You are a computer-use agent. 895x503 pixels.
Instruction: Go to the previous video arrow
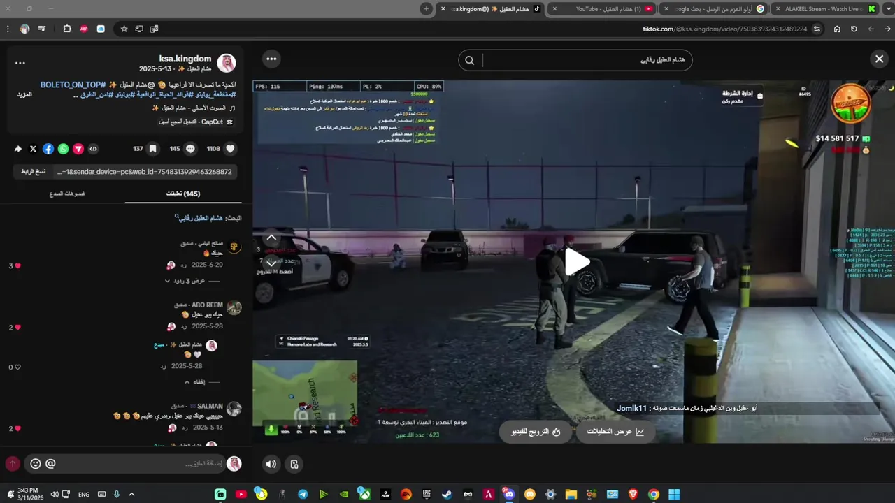pyautogui.click(x=271, y=238)
